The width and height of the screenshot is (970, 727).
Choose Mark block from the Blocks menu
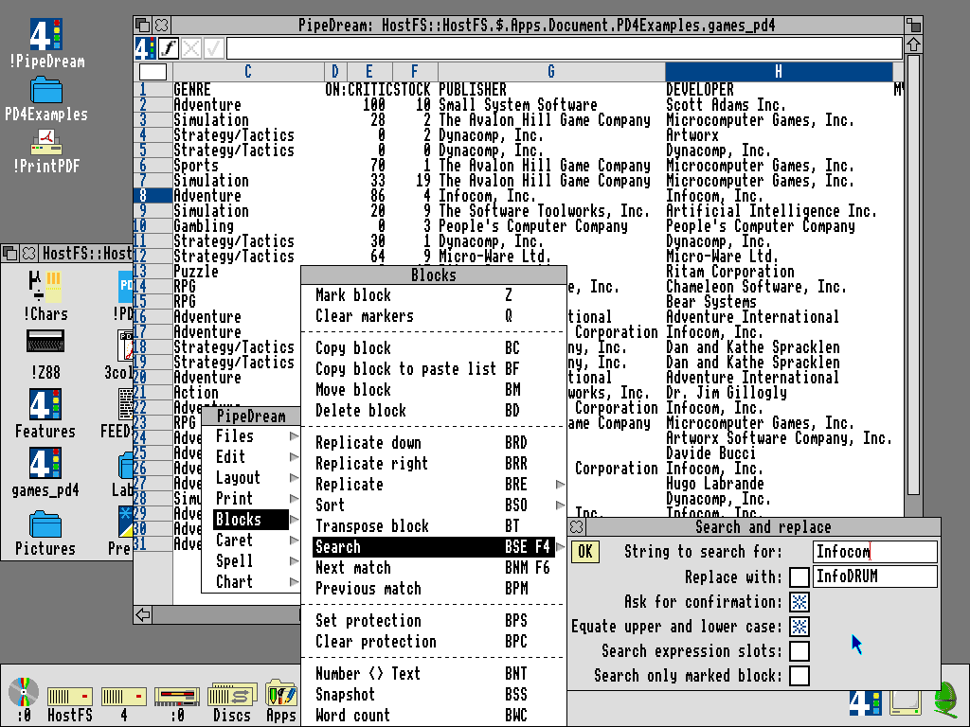pyautogui.click(x=434, y=295)
